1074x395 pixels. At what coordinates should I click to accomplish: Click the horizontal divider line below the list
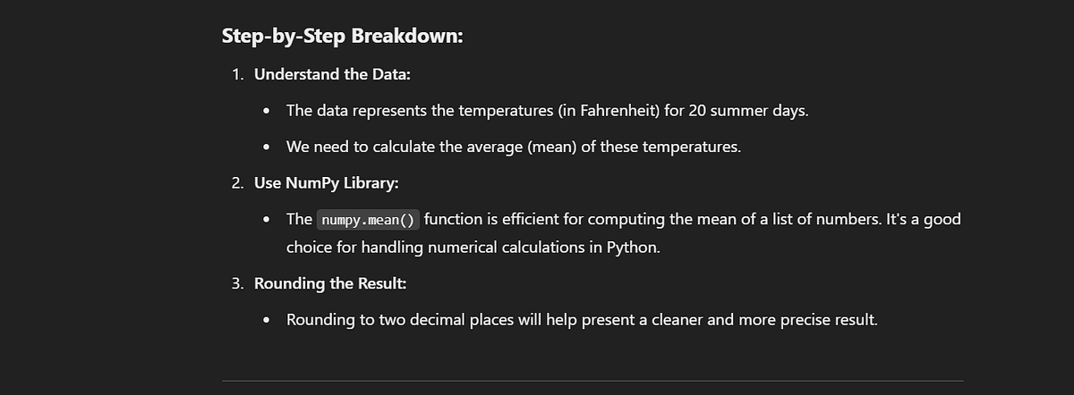pyautogui.click(x=592, y=382)
